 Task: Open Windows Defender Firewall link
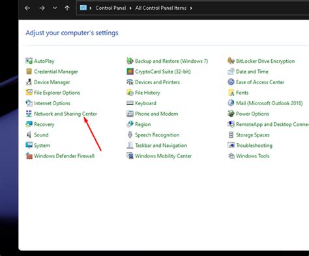tap(64, 156)
